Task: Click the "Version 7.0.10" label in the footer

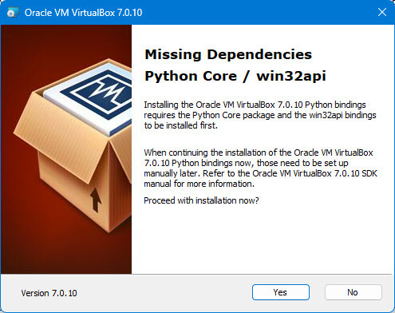Action: pyautogui.click(x=49, y=293)
